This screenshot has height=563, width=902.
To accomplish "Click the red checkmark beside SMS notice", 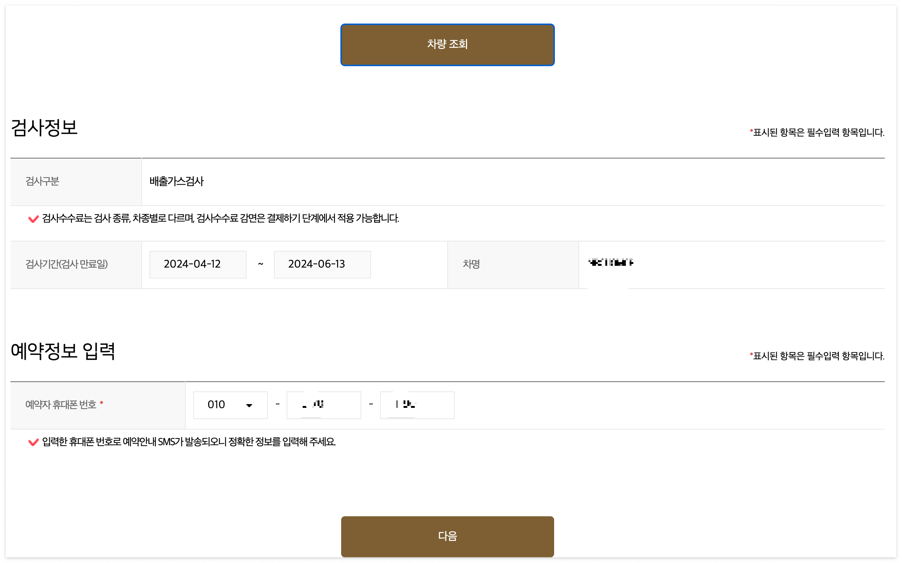I will tap(33, 442).
